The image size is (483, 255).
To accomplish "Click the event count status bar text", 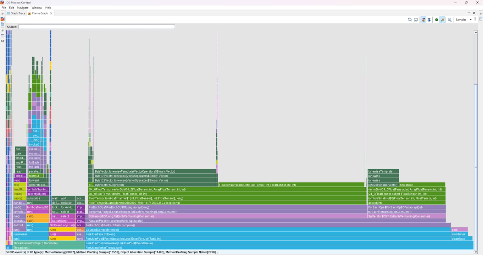I will tap(113, 252).
